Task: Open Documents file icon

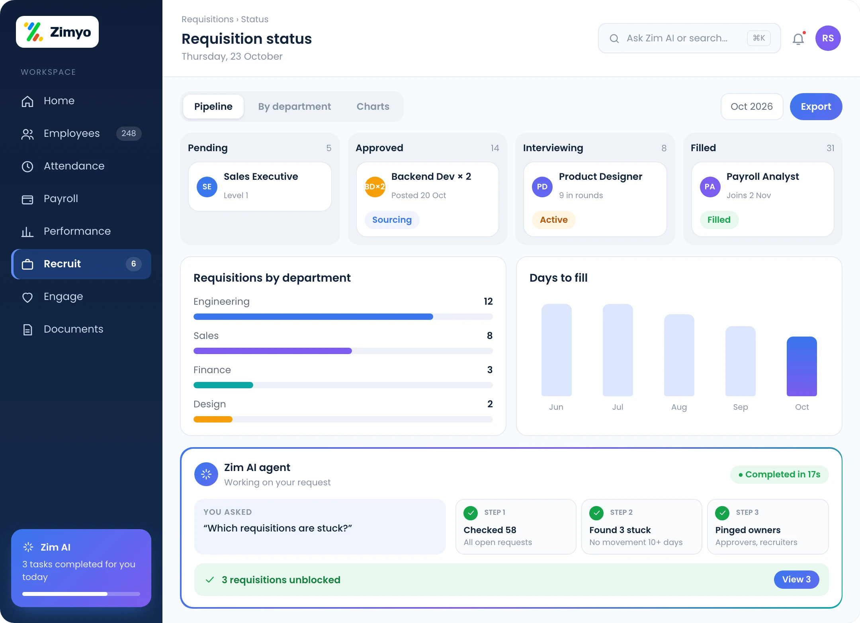Action: click(27, 330)
